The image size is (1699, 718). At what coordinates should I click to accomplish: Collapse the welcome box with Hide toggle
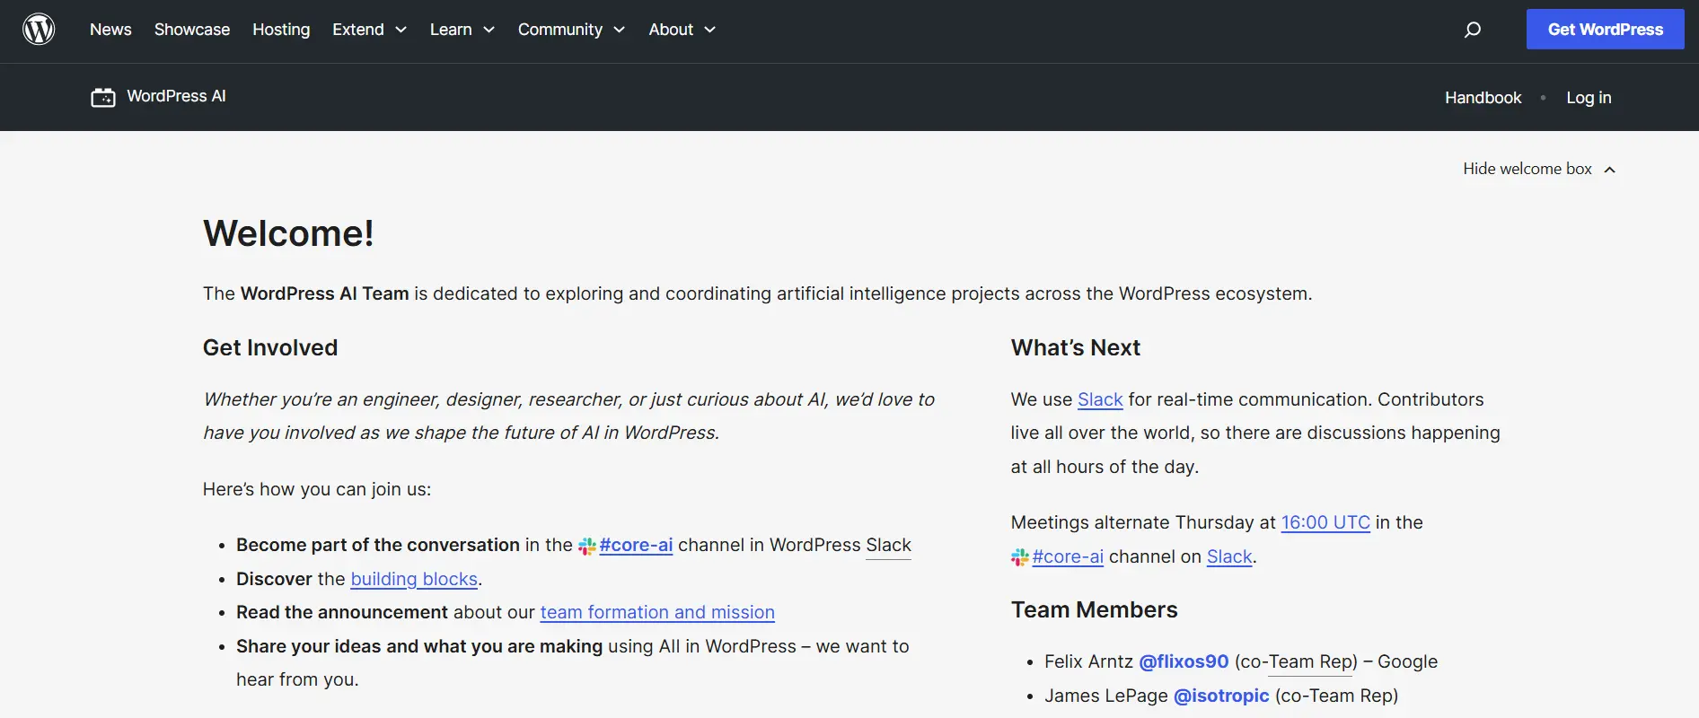point(1538,169)
